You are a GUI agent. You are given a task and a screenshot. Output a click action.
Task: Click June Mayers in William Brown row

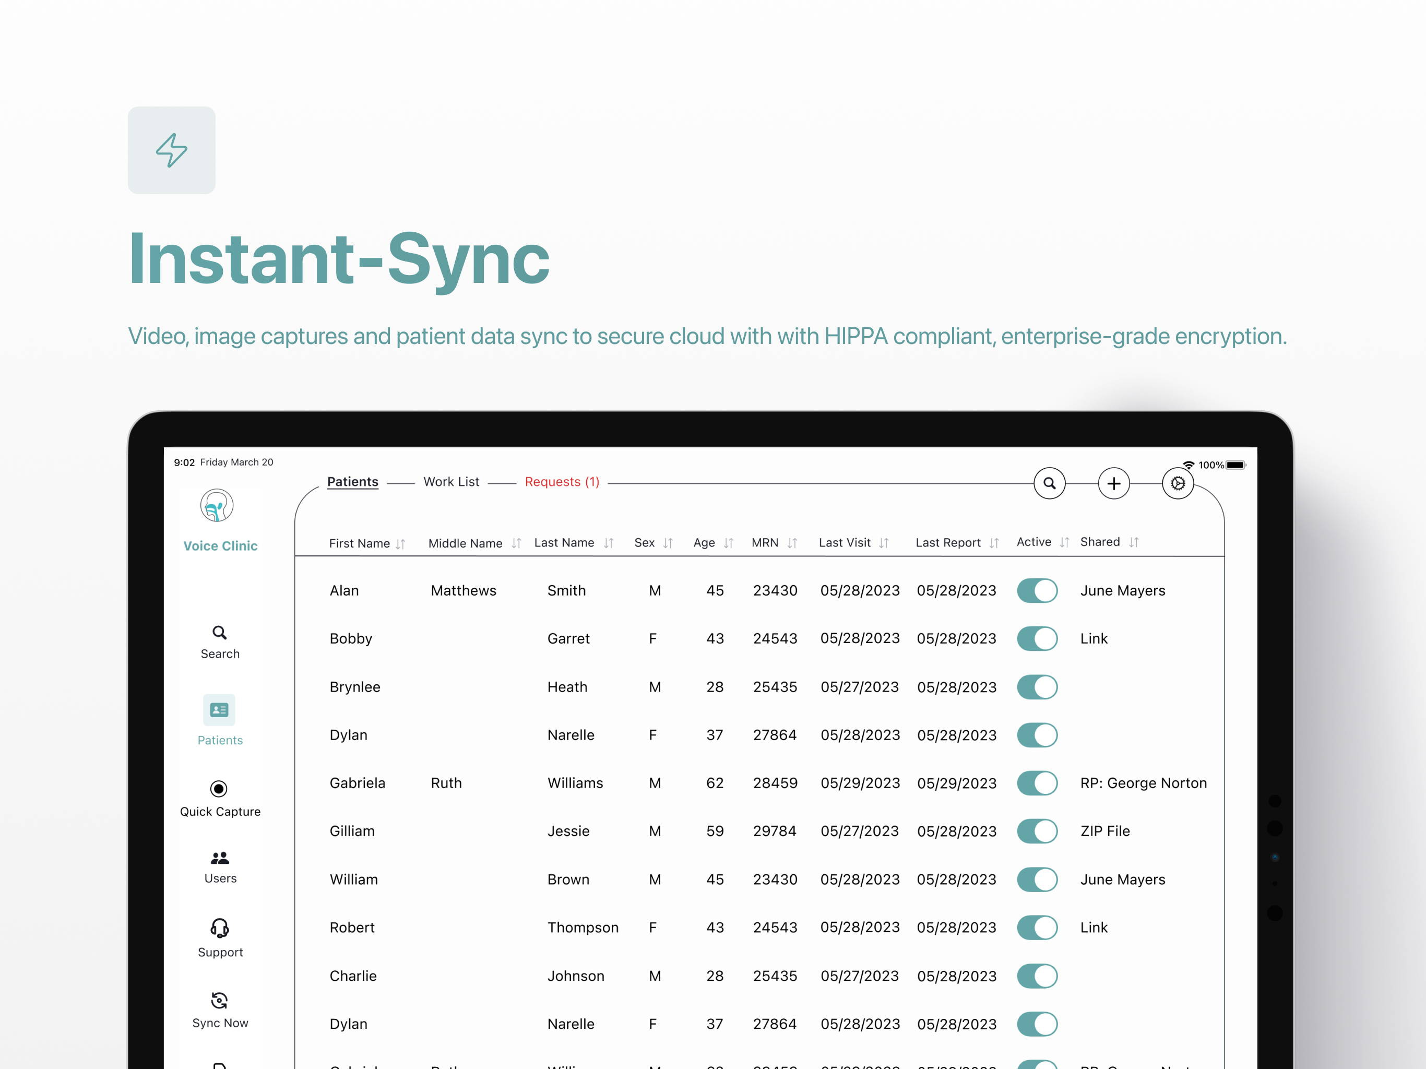(x=1122, y=880)
